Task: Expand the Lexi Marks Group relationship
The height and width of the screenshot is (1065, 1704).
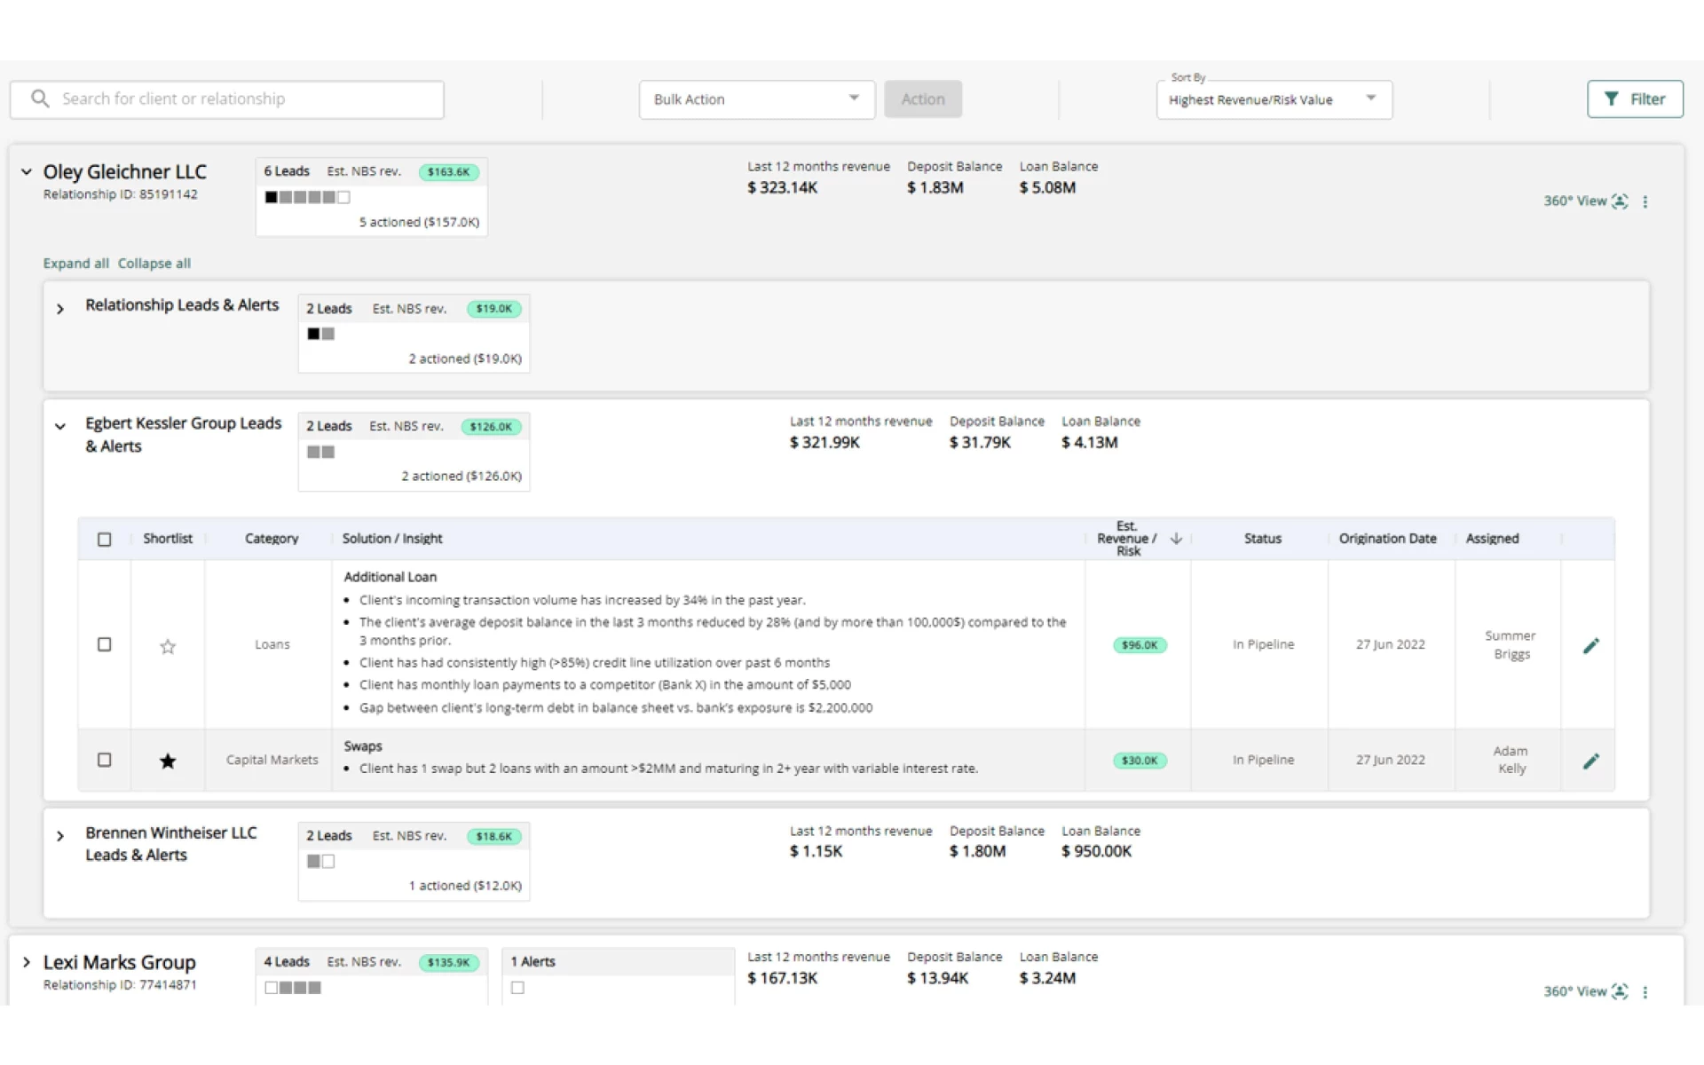Action: (x=27, y=962)
